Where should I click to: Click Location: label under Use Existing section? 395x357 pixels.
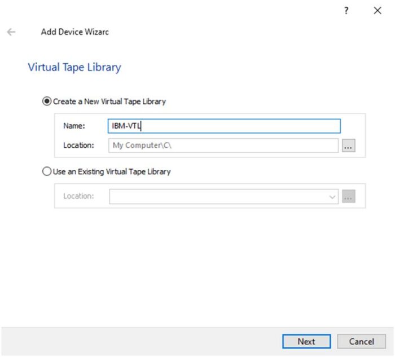click(78, 196)
